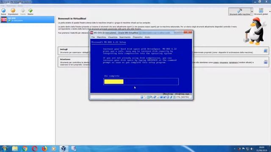Image resolution: width=271 pixels, height=152 pixels.
Task: Follow the 'ripristinare' link in Istantanee description
Action: [233, 62]
